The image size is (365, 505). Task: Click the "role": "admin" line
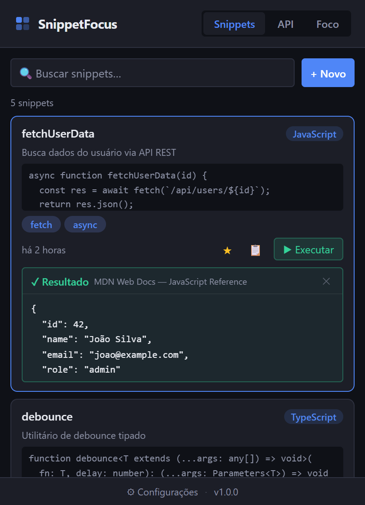pos(81,370)
